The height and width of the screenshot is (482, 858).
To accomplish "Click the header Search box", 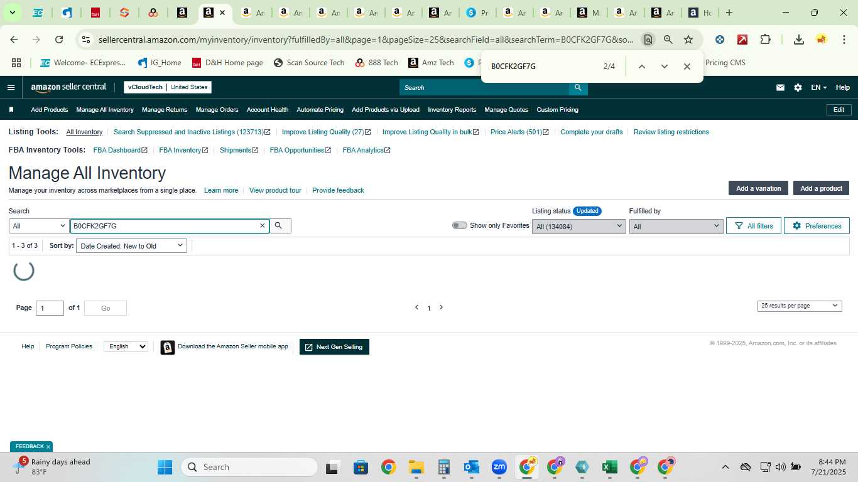I will (x=484, y=87).
